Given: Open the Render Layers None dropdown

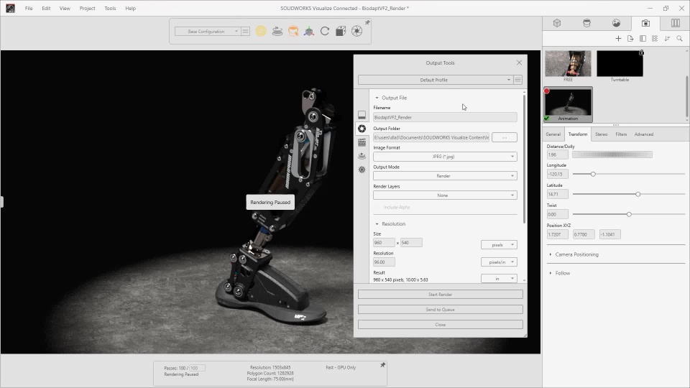Looking at the screenshot, I should [x=445, y=195].
